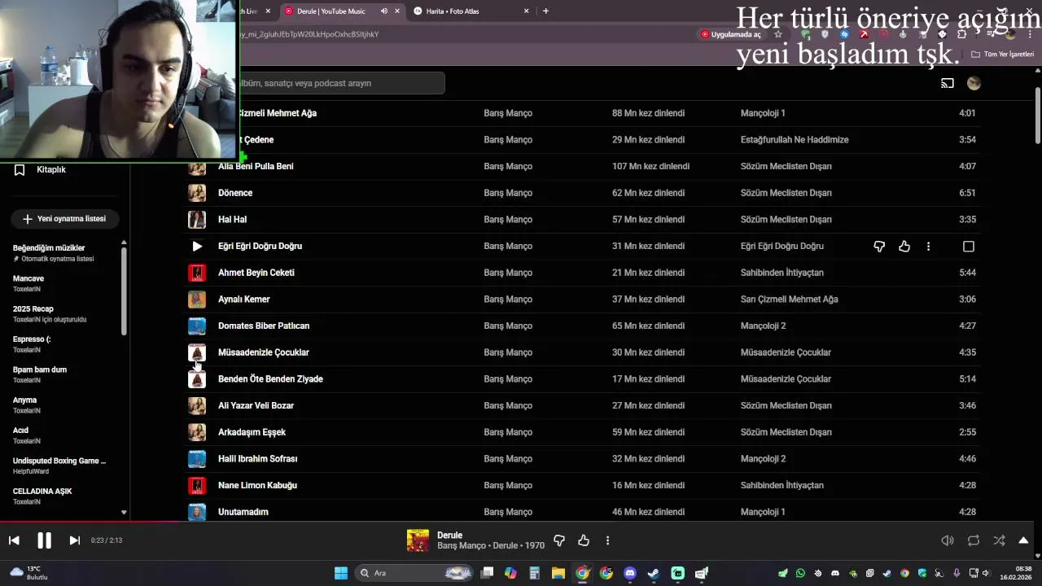Click the Ahmet Beyin Ceketi thumbnail

pos(197,273)
